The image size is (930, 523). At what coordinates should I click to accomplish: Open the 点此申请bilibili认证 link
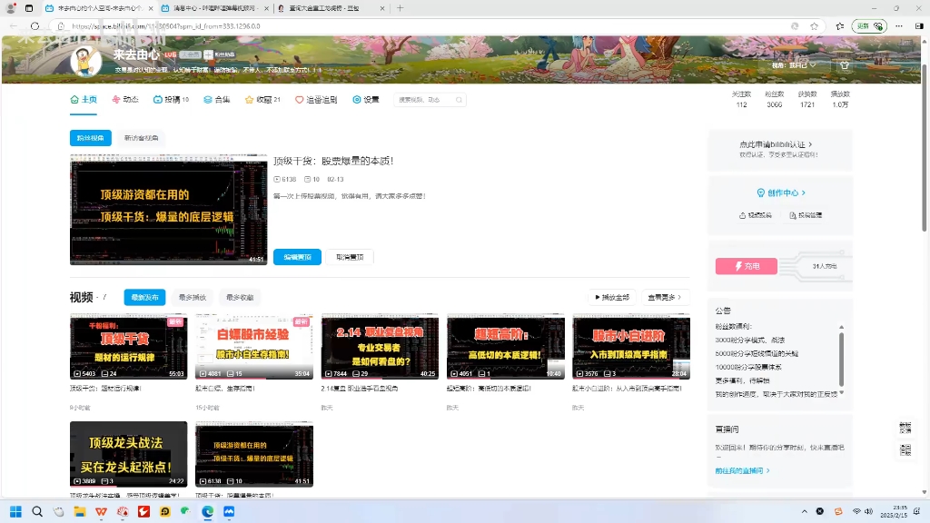776,144
